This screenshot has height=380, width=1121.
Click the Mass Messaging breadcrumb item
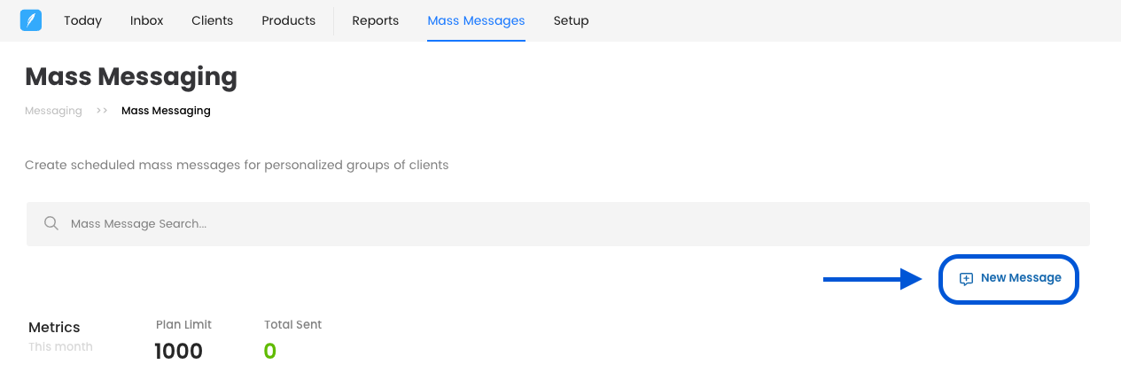tap(166, 111)
